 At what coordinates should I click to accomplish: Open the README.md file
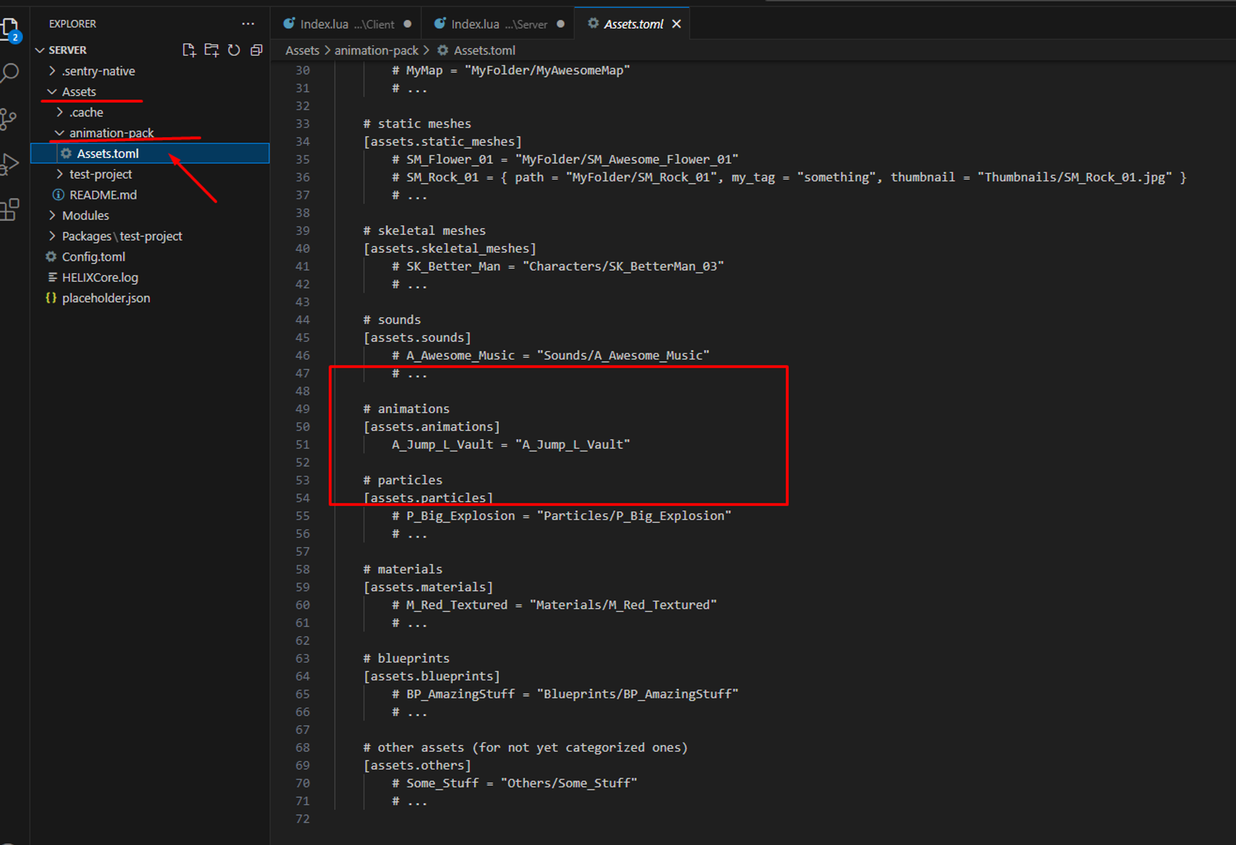pyautogui.click(x=103, y=195)
